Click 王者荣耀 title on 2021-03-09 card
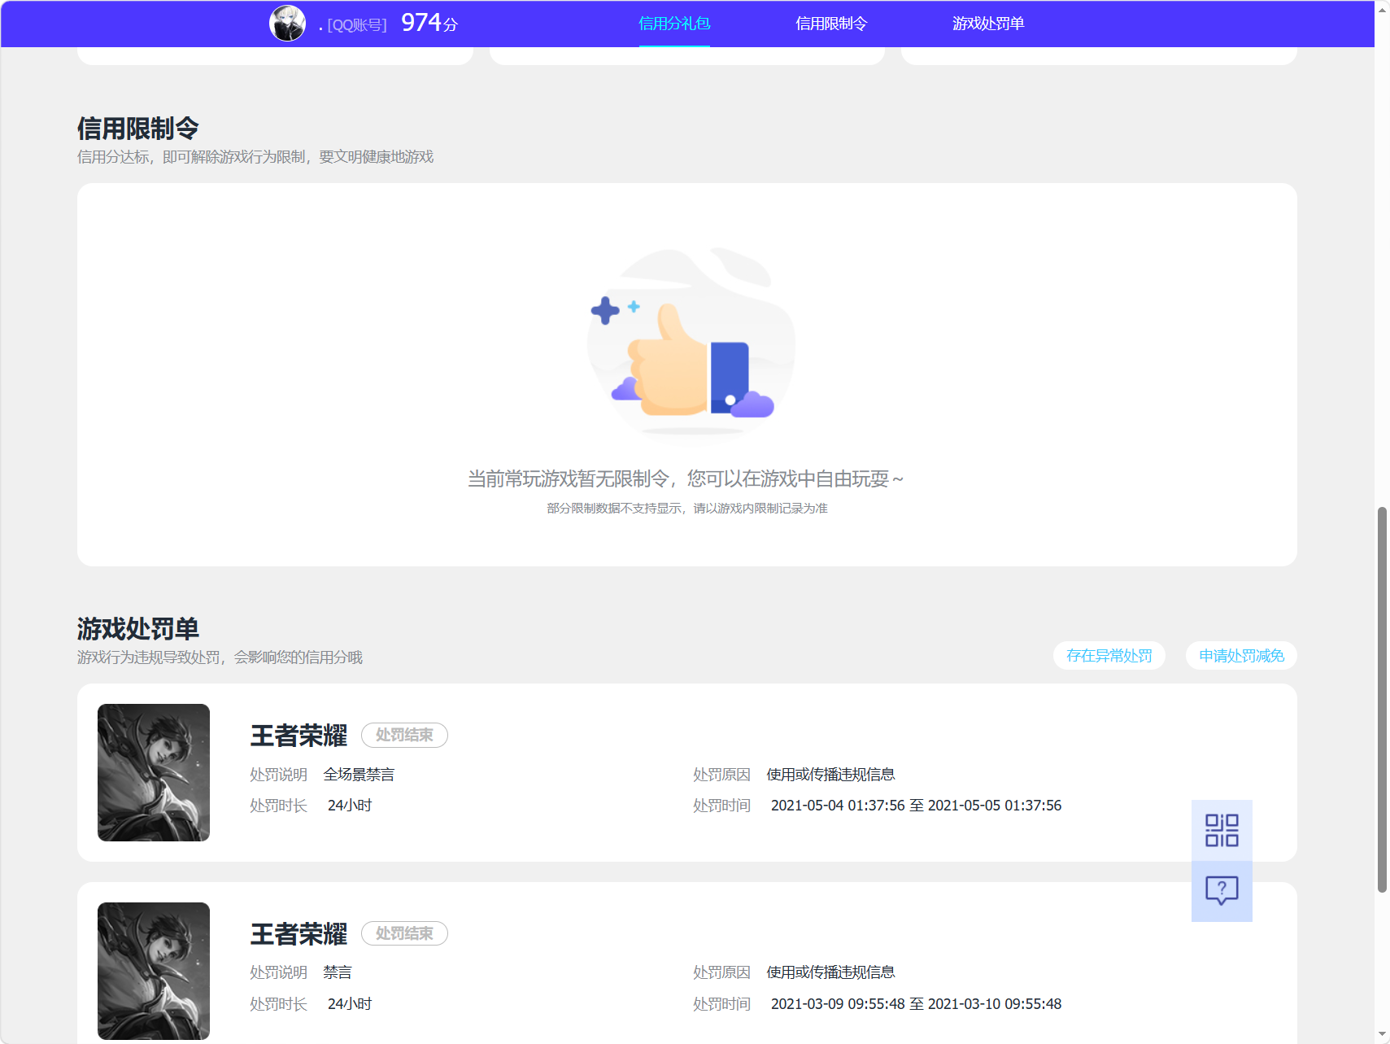The image size is (1390, 1044). pyautogui.click(x=298, y=933)
